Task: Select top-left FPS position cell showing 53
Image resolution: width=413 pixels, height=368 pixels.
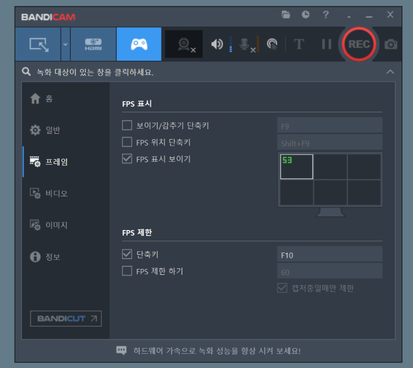Action: (297, 167)
